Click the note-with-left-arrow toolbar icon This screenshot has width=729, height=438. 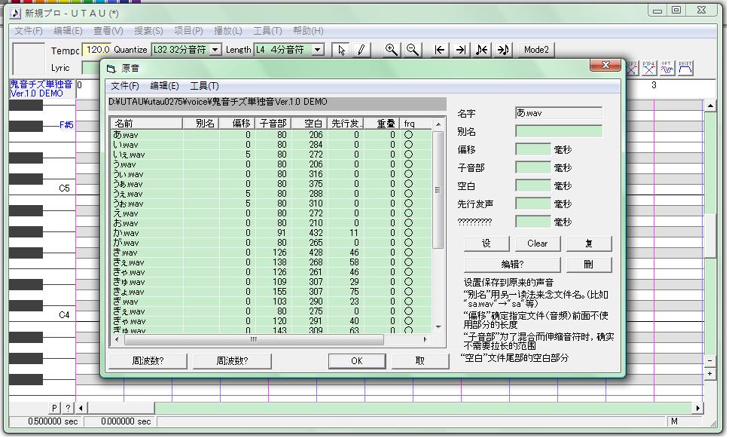pos(482,50)
